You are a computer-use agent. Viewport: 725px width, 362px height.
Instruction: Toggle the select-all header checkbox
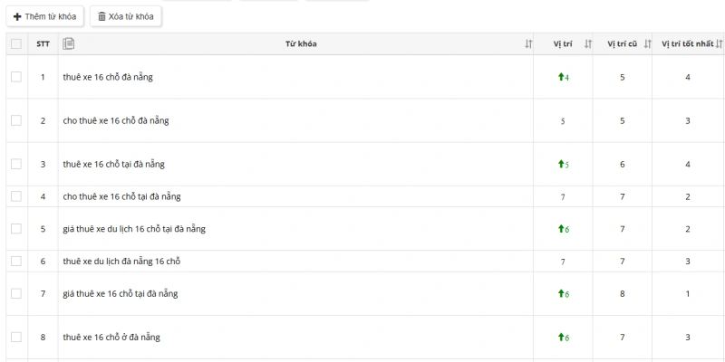tap(15, 44)
